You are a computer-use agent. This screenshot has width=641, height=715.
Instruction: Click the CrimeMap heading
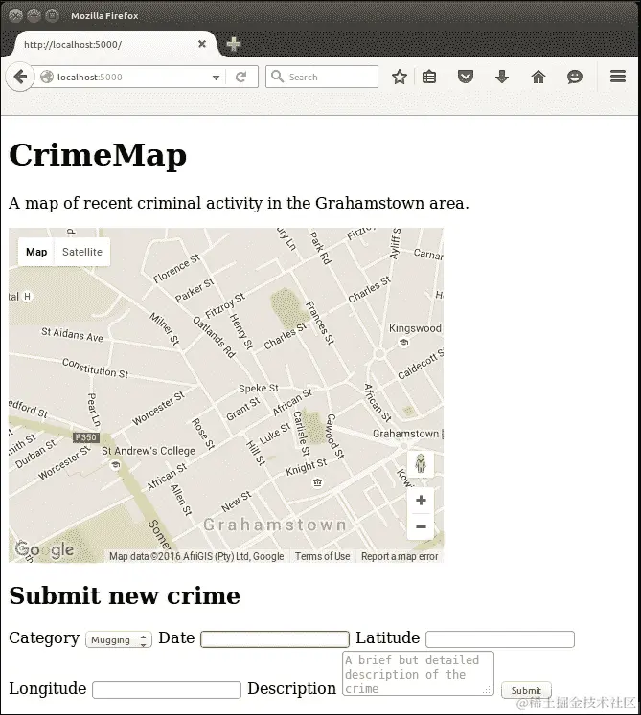coord(98,155)
